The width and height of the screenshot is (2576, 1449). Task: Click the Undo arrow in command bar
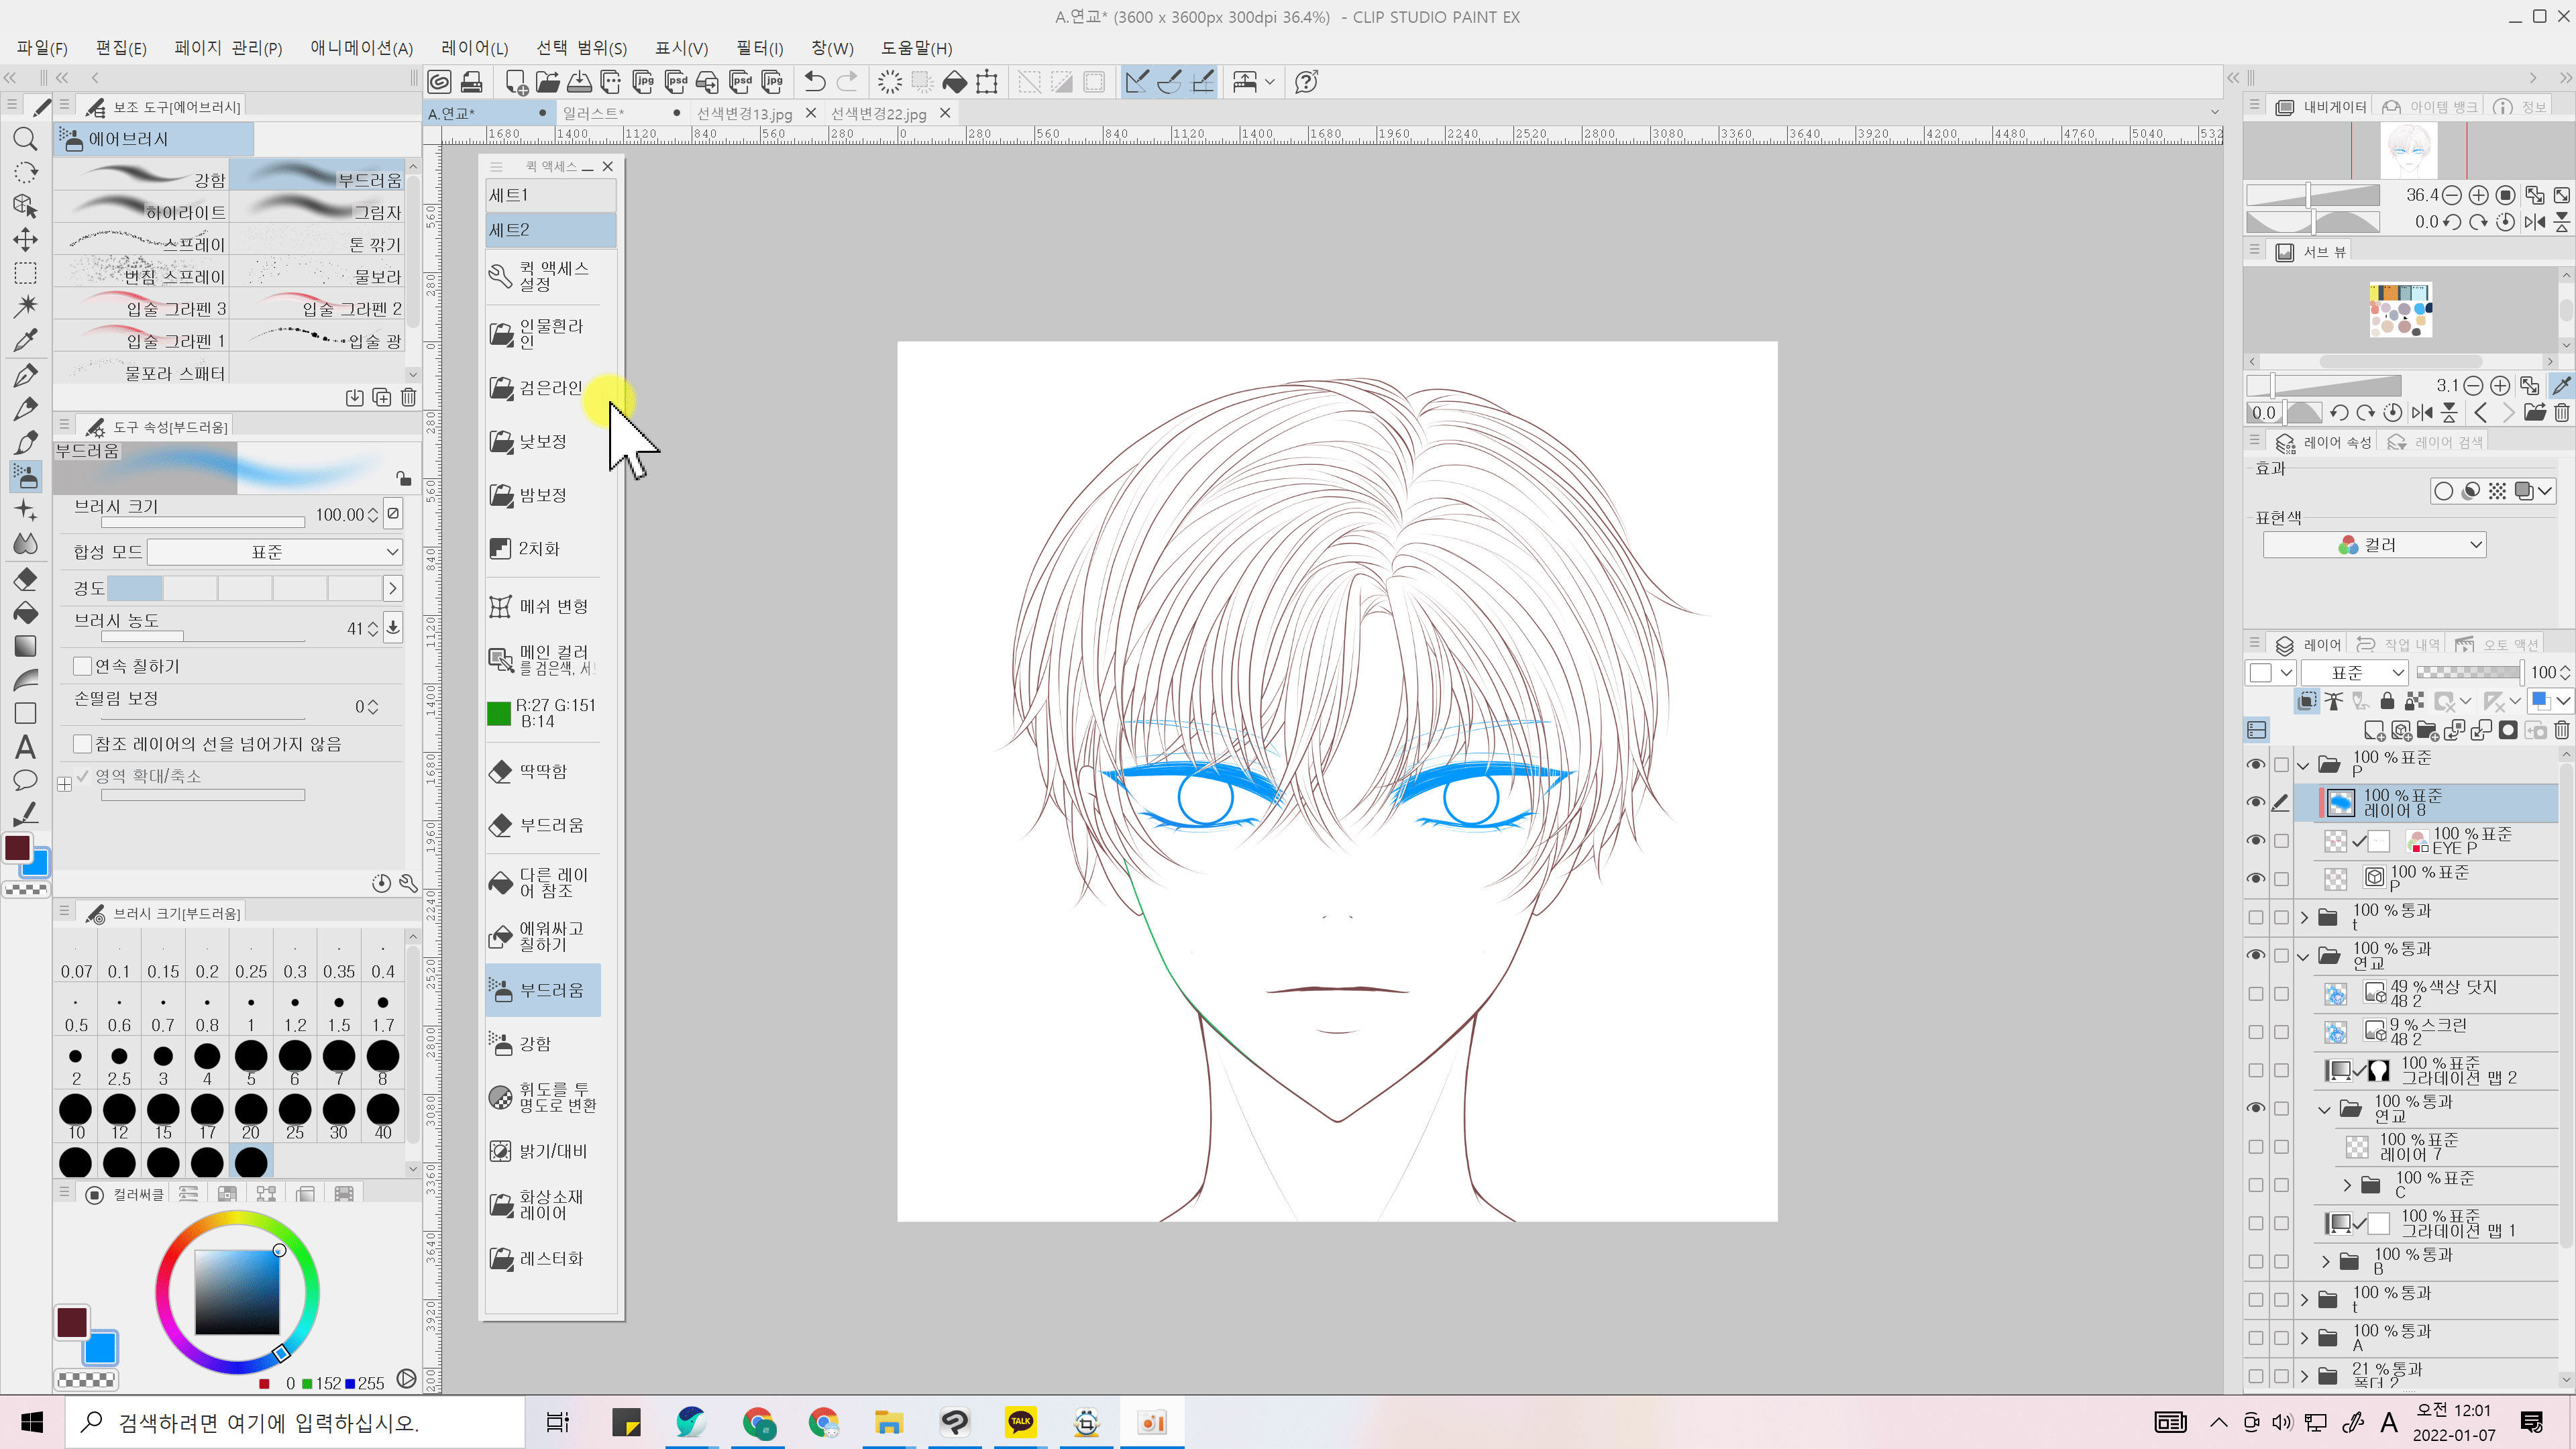(815, 82)
